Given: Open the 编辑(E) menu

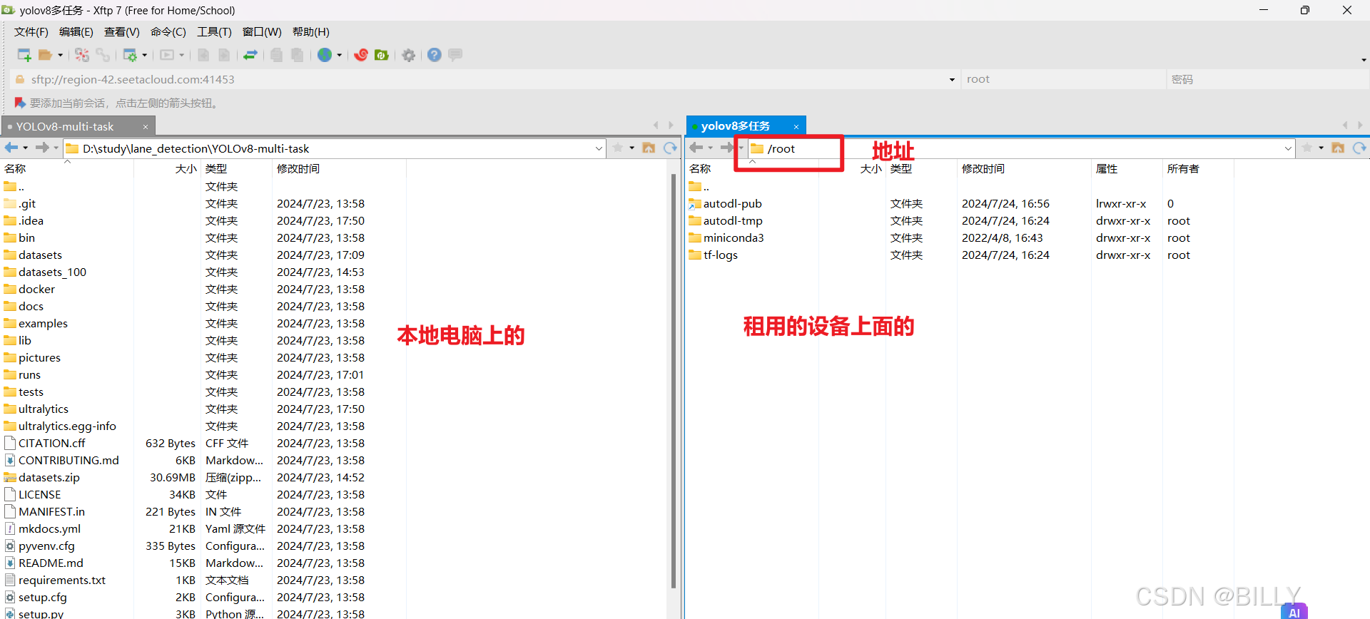Looking at the screenshot, I should (76, 32).
